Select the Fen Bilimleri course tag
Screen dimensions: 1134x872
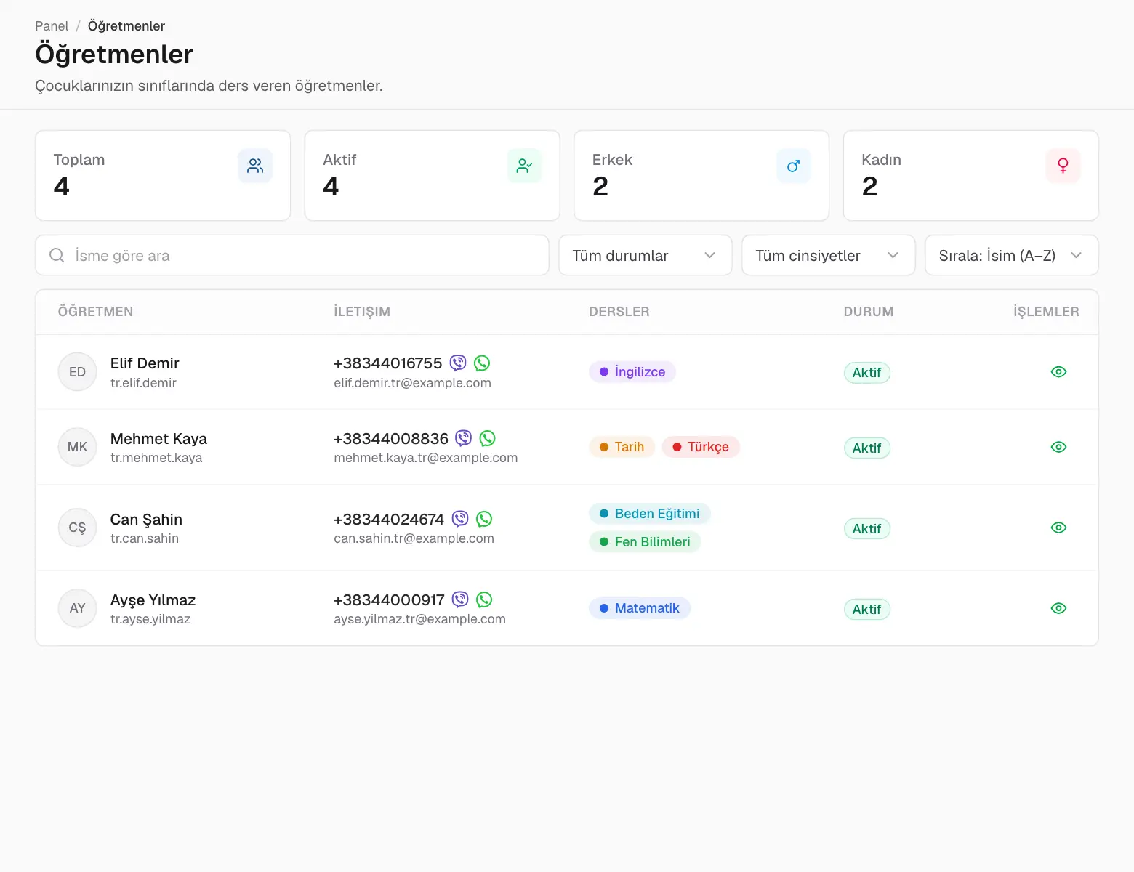point(645,542)
